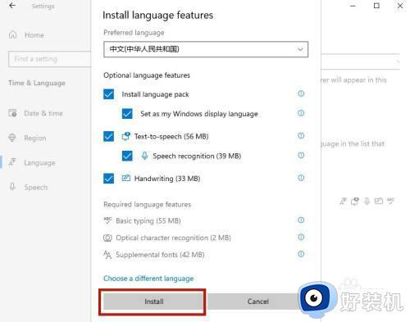The width and height of the screenshot is (410, 322).
Task: Click the Install button
Action: point(154,302)
